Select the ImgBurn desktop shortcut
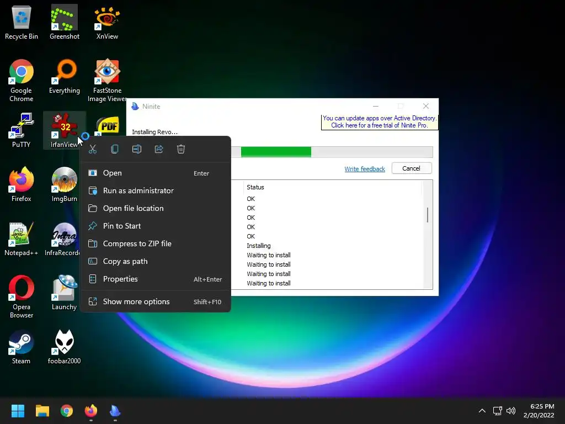The width and height of the screenshot is (565, 424). point(64,184)
